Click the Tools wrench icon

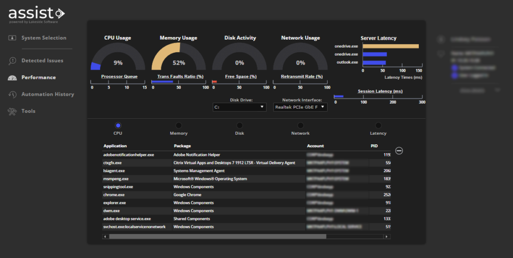(x=12, y=112)
